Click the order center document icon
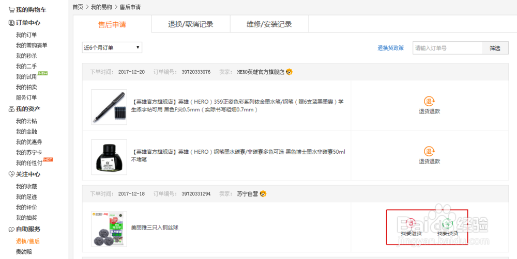This screenshot has height=259, width=517. click(x=11, y=23)
